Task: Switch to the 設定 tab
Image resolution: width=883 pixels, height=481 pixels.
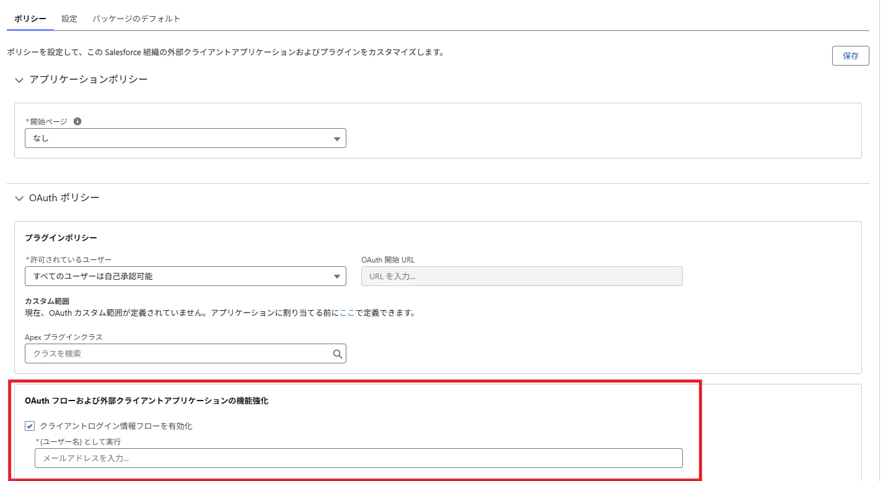Action: 69,19
